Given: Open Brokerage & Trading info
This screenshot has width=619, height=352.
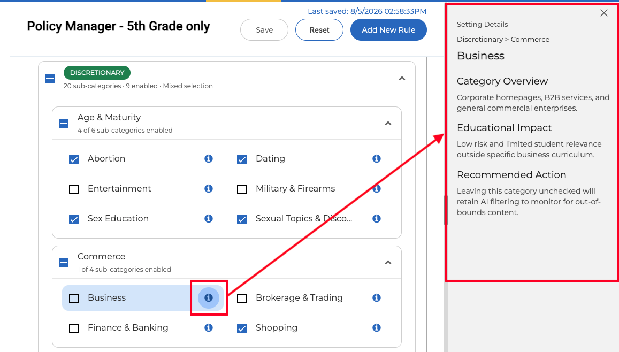Looking at the screenshot, I should [377, 297].
